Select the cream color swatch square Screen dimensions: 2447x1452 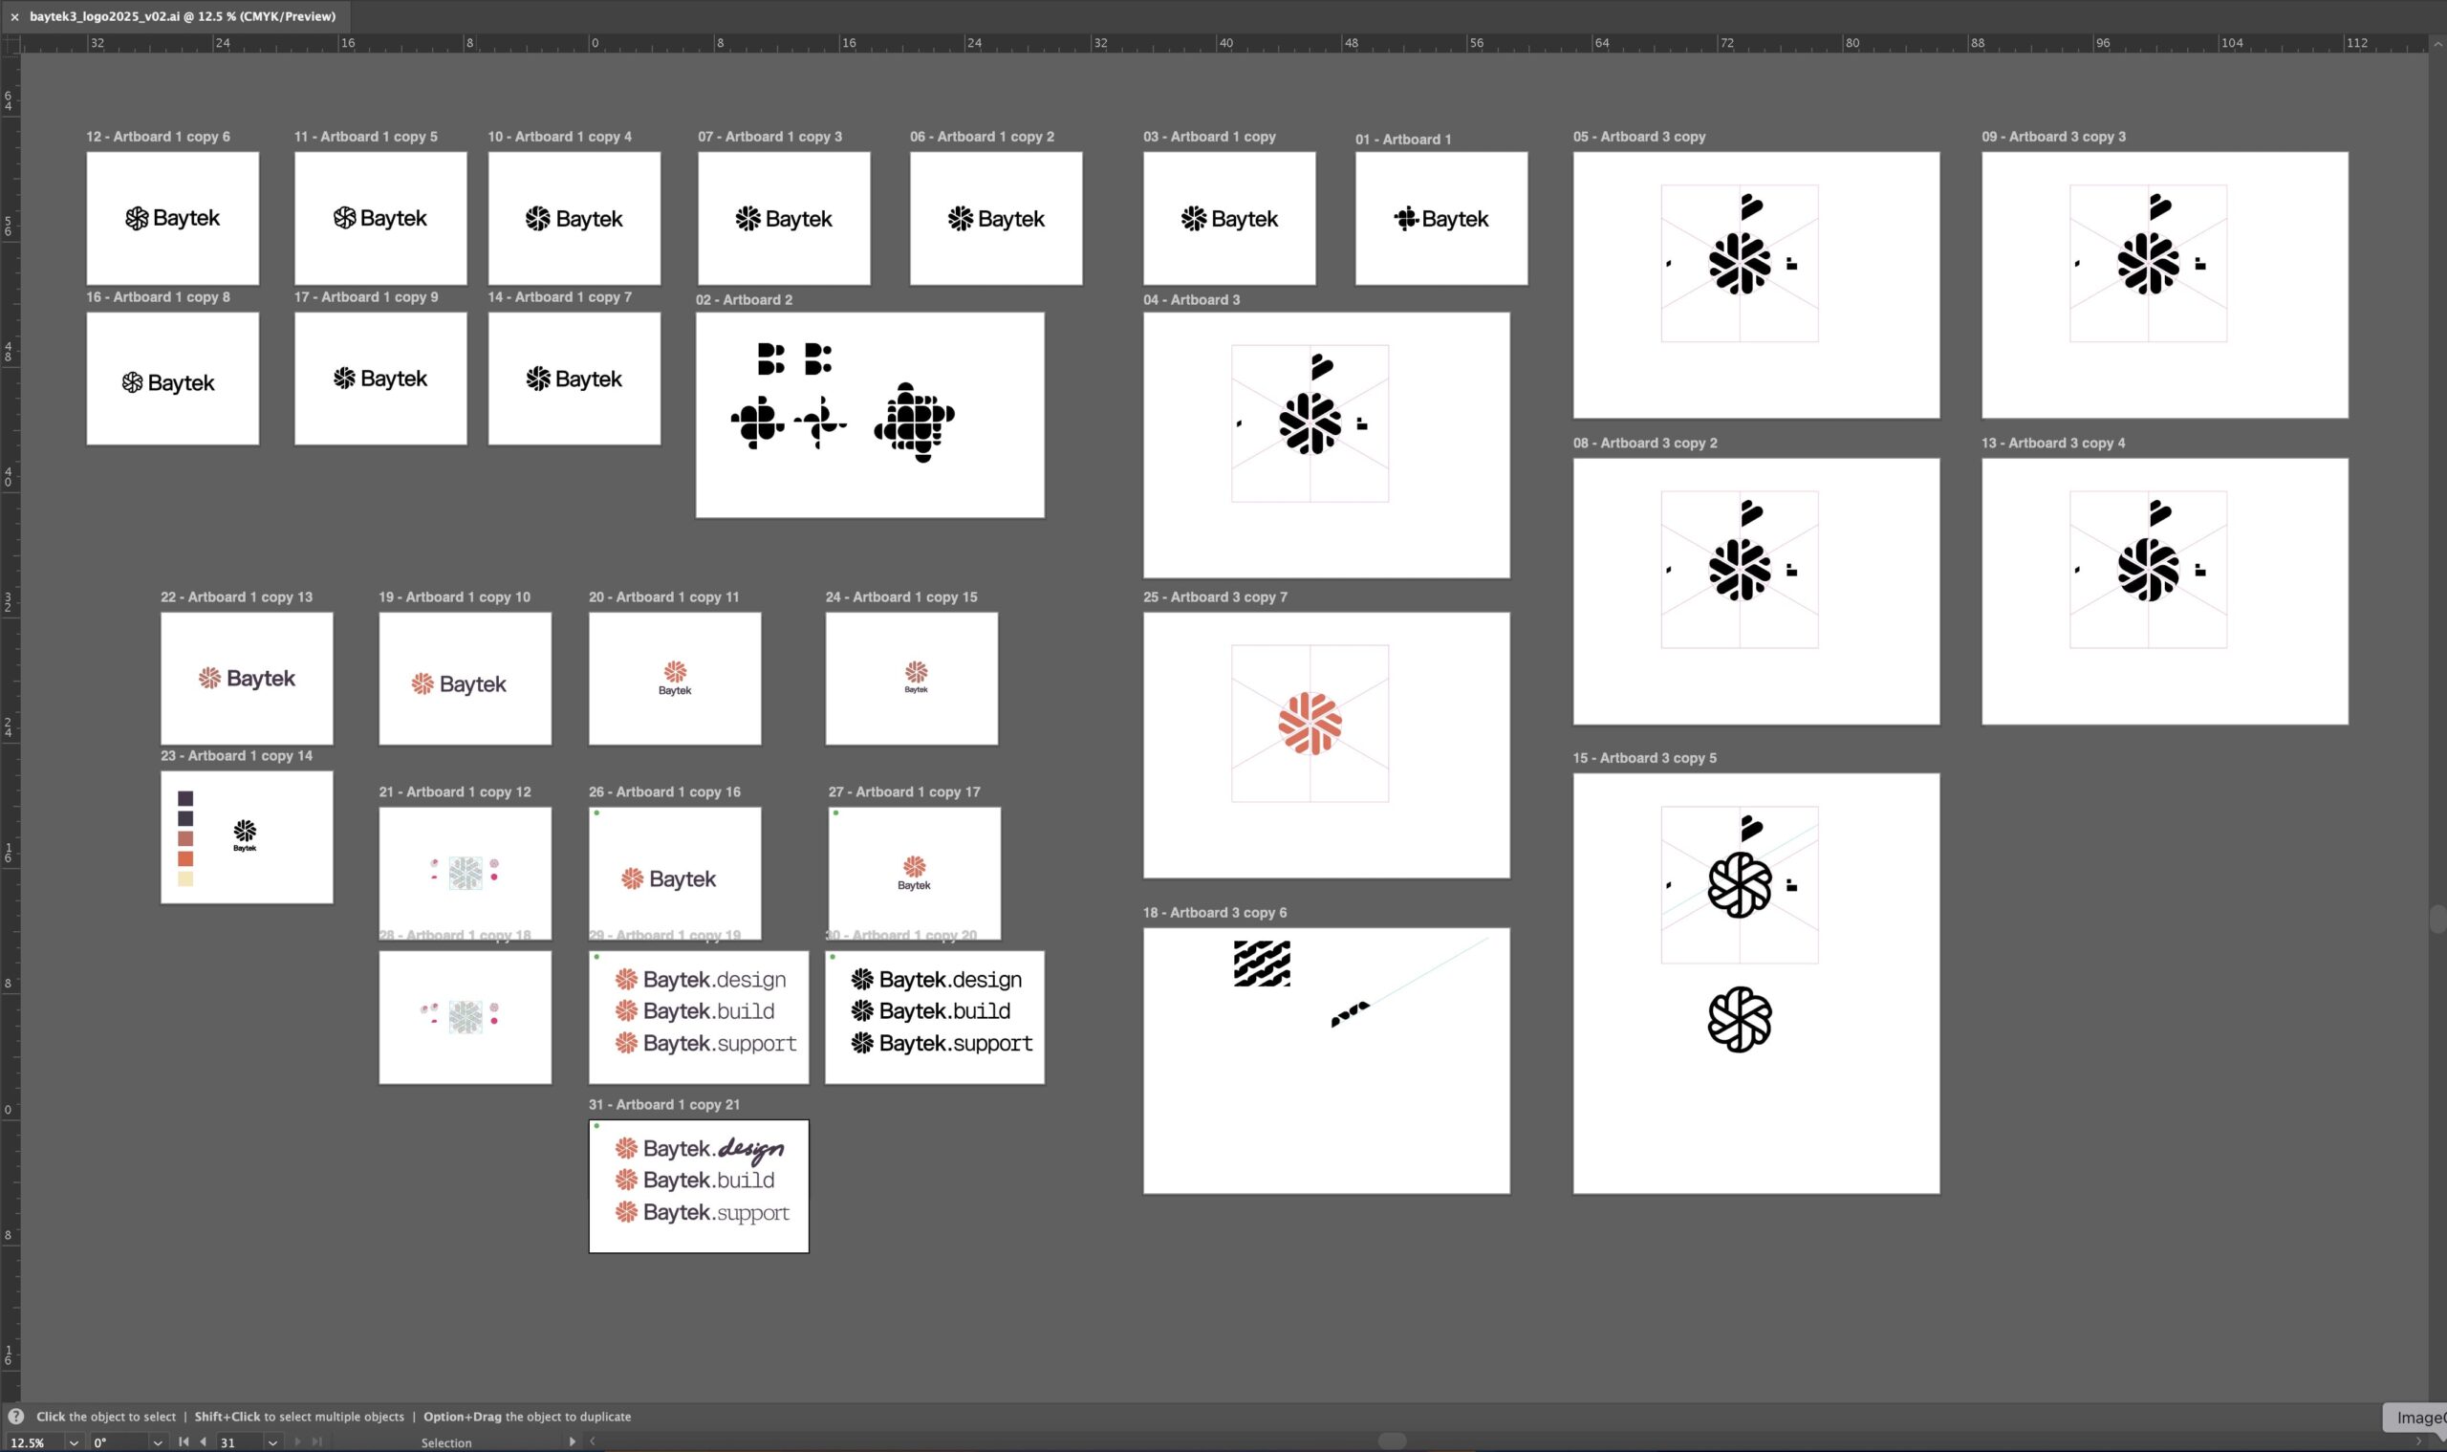[x=184, y=878]
